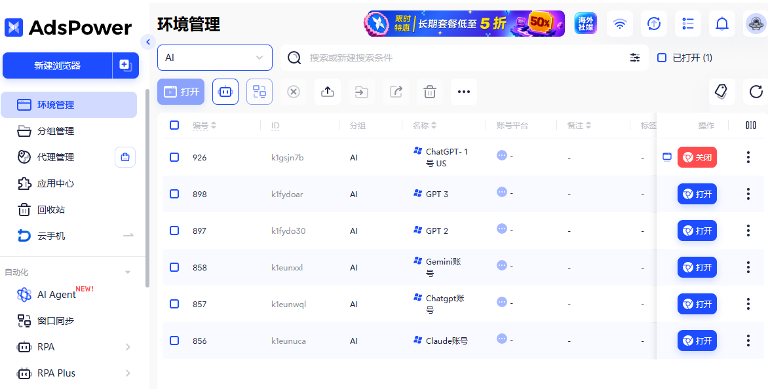Open the GPT 3 browser profile

pyautogui.click(x=697, y=194)
